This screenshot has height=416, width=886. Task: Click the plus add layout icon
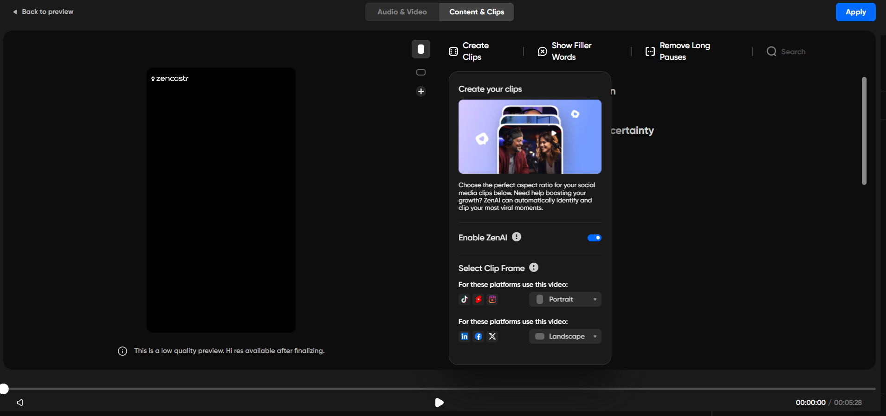pos(421,91)
